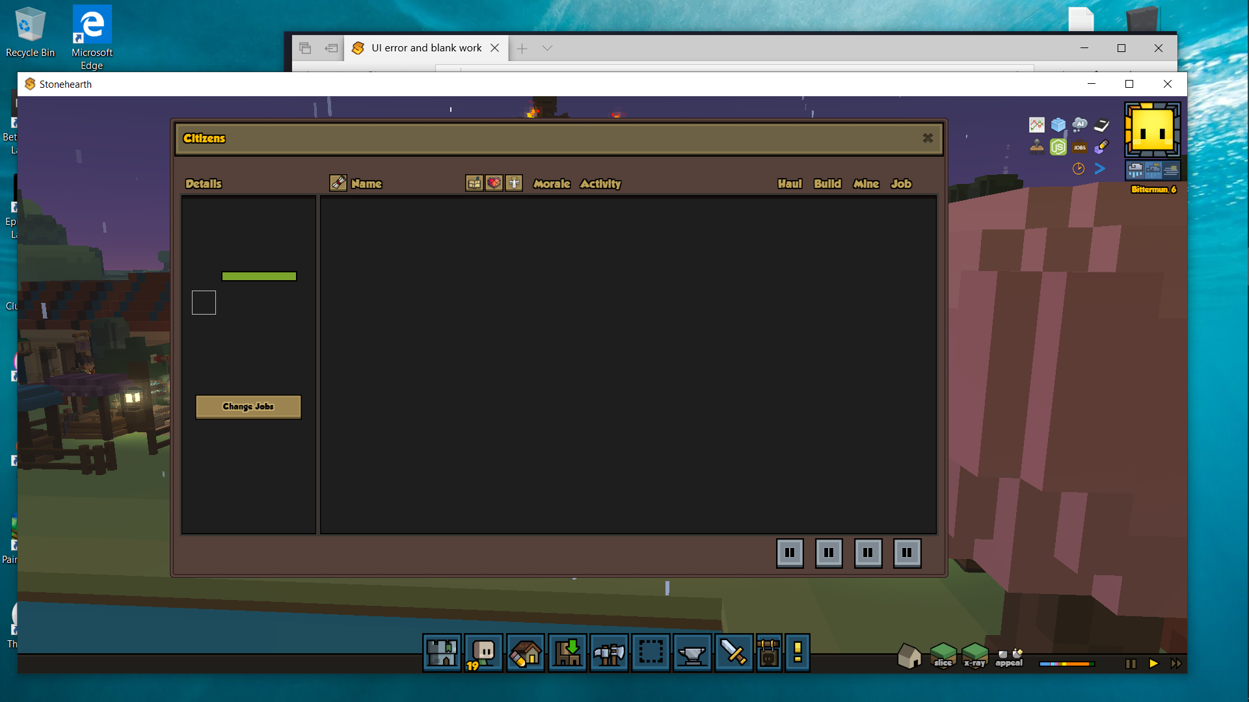This screenshot has height=702, width=1249.
Task: Toggle x-ray view mode
Action: click(974, 655)
